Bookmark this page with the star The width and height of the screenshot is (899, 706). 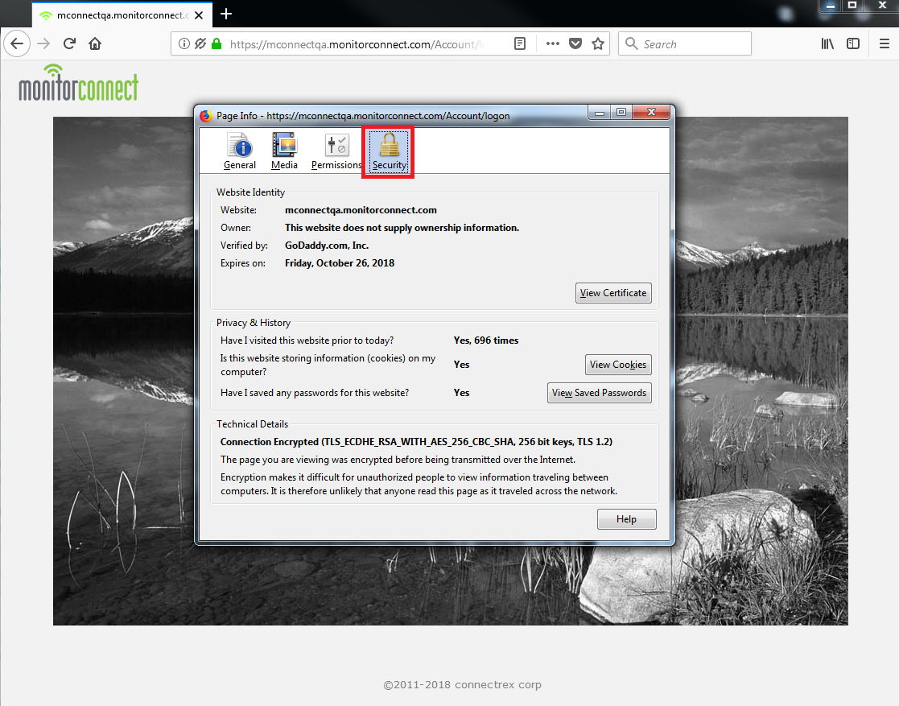pyautogui.click(x=597, y=44)
